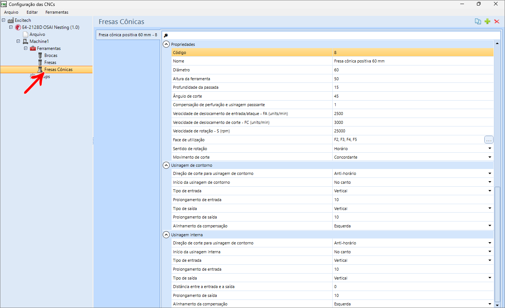The height and width of the screenshot is (308, 505).
Task: Collapse the Usinagem interna section
Action: click(166, 235)
